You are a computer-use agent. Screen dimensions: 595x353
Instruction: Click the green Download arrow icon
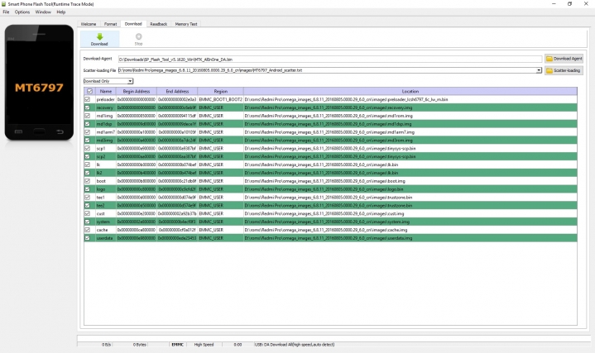[x=99, y=36]
